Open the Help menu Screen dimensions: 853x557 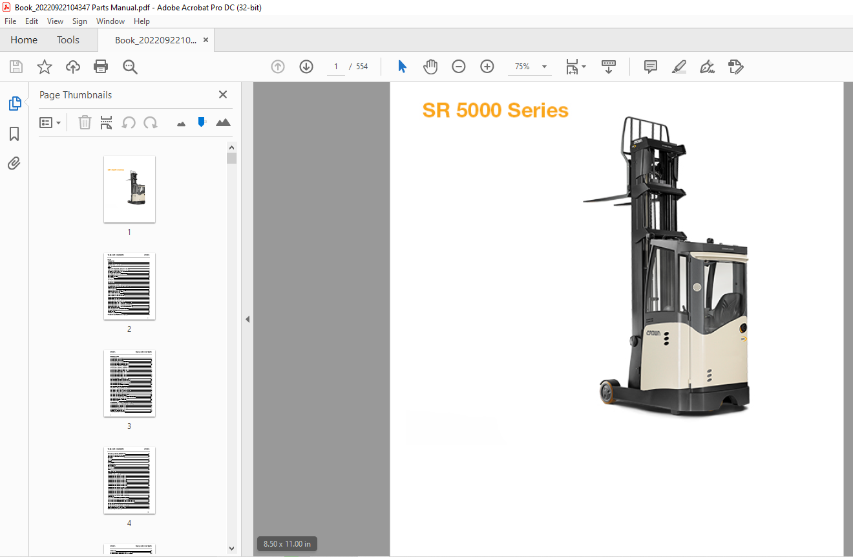(142, 21)
